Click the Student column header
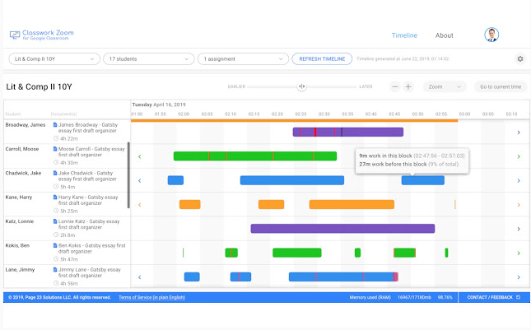Viewport: 531px width, 330px height. tap(13, 114)
